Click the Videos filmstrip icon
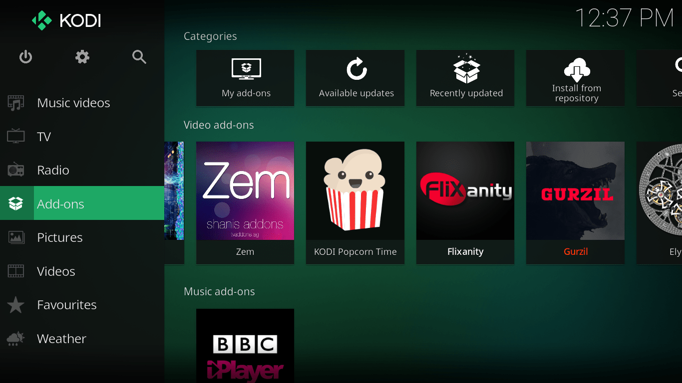Viewport: 682px width, 383px height. 16,271
